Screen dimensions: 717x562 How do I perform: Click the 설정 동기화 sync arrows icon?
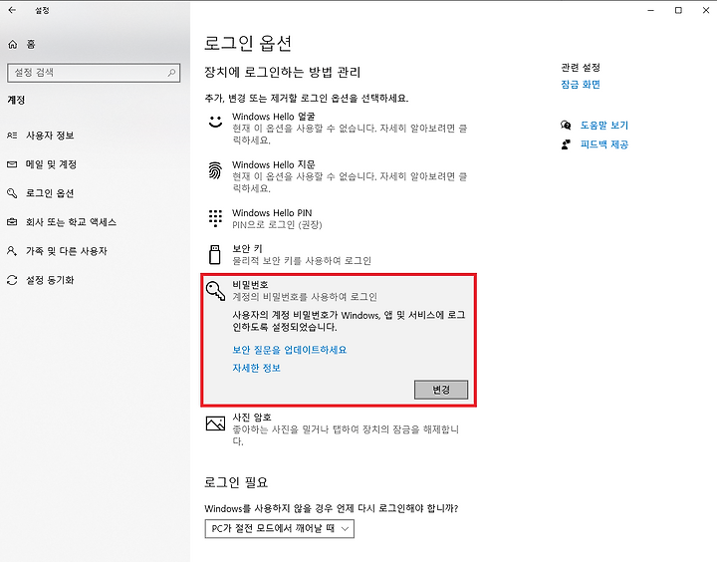click(12, 280)
